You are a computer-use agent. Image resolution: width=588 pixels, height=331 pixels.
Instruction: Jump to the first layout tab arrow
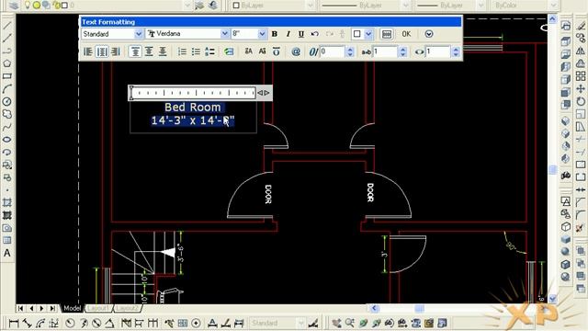click(x=20, y=308)
